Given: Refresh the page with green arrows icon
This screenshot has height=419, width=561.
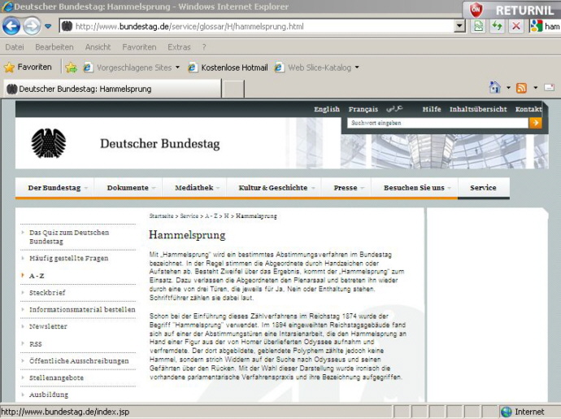Looking at the screenshot, I should pos(497,26).
